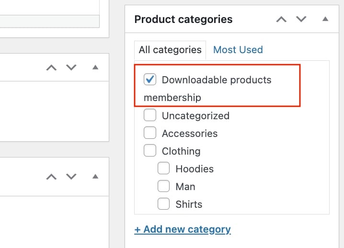Collapse the Product categories panel
This screenshot has height=248, width=344.
coord(325,19)
